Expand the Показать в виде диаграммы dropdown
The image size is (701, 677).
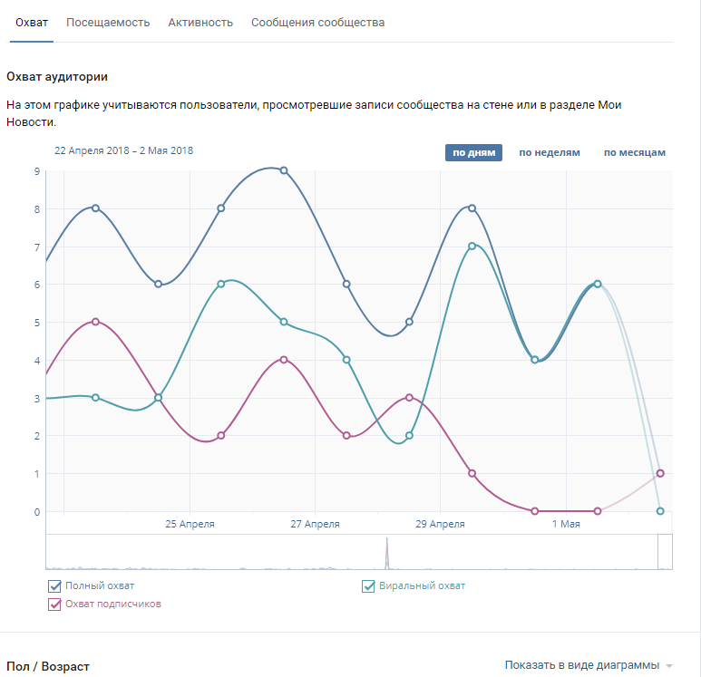pyautogui.click(x=581, y=665)
